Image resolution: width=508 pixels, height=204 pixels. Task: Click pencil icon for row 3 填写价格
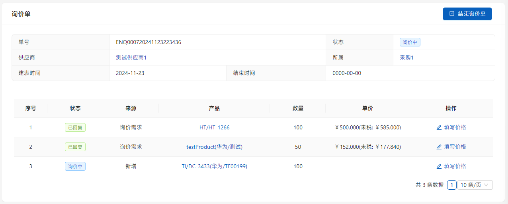pyautogui.click(x=439, y=166)
